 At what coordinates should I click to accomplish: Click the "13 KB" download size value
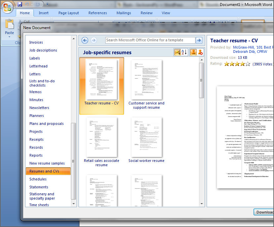(x=242, y=57)
